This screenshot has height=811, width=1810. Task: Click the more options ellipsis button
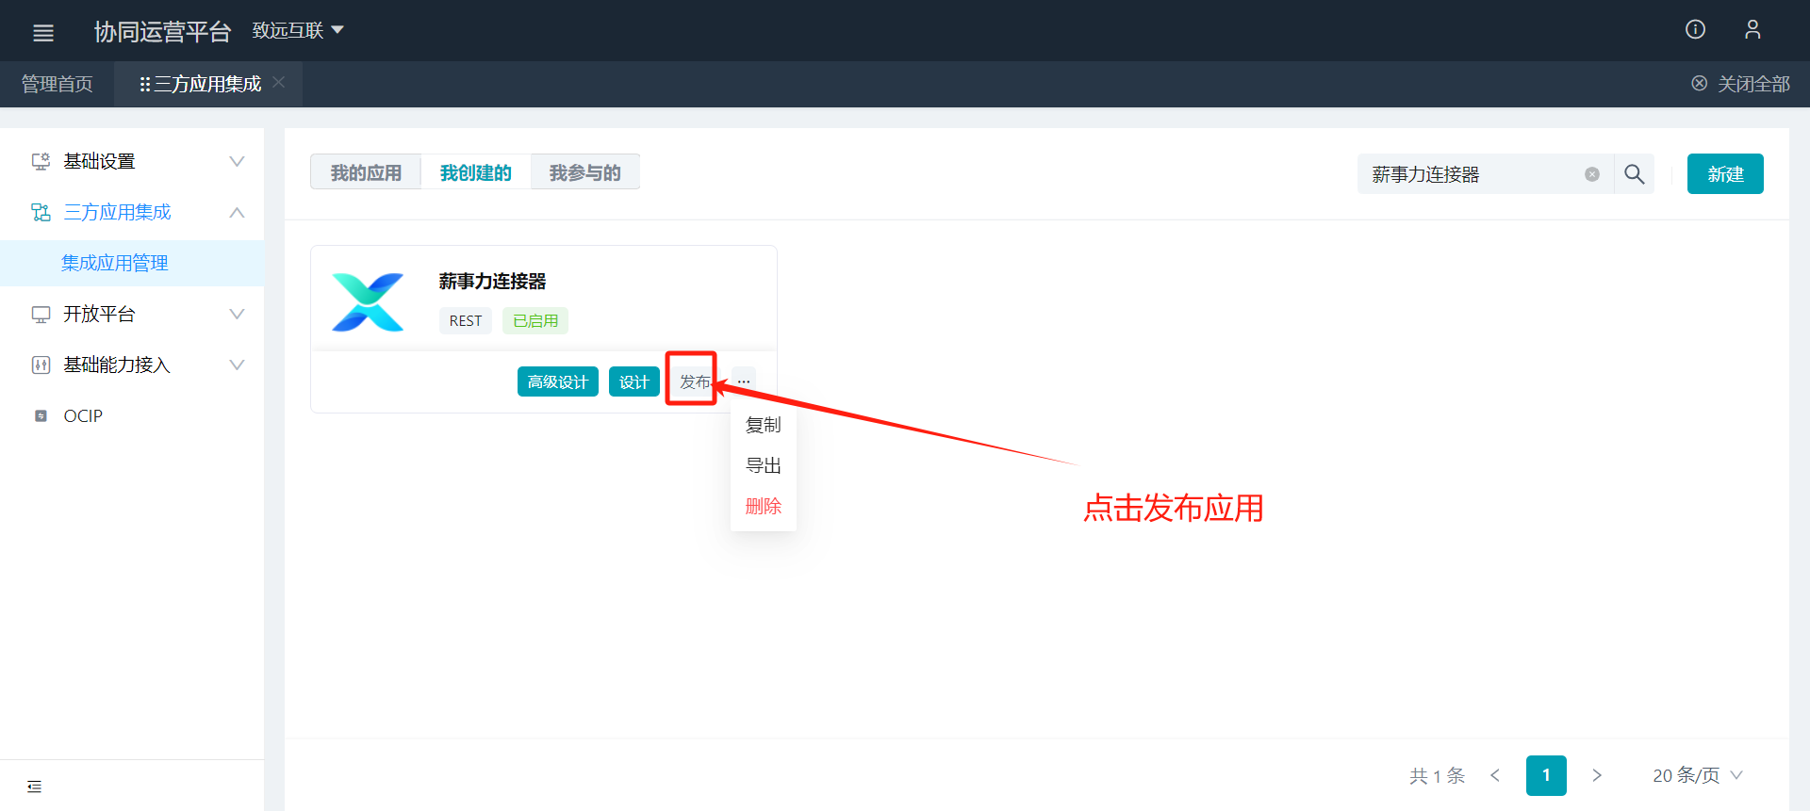(744, 381)
